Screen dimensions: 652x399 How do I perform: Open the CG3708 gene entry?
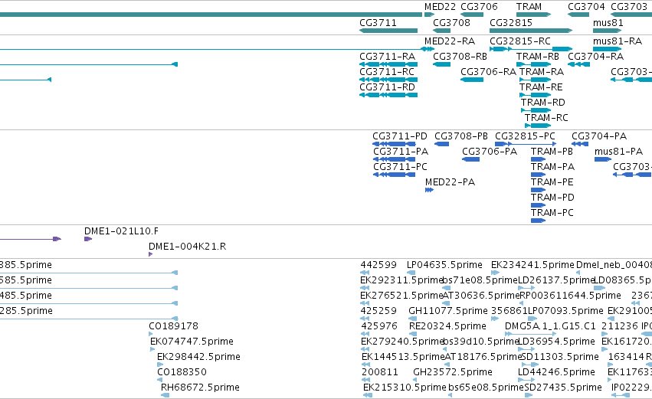pyautogui.click(x=441, y=31)
